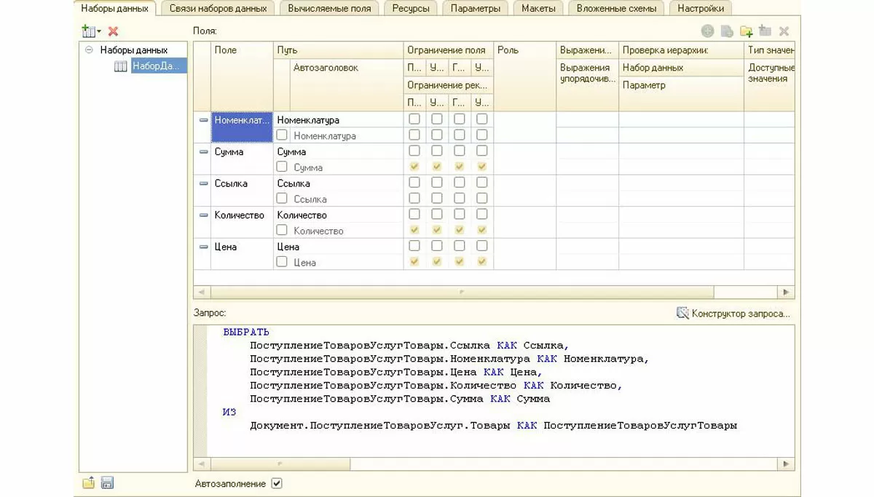The height and width of the screenshot is (497, 874).
Task: Toggle the Автозаполнение checkbox
Action: click(276, 483)
